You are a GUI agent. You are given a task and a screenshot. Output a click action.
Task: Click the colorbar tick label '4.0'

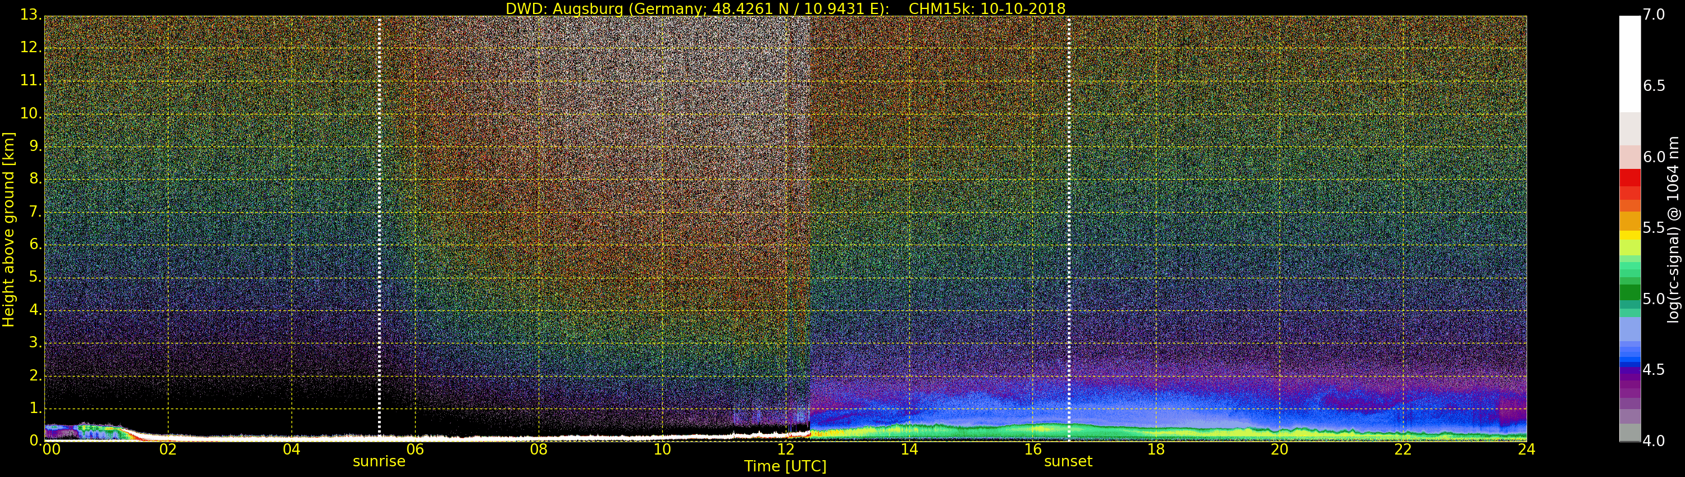pos(1654,441)
